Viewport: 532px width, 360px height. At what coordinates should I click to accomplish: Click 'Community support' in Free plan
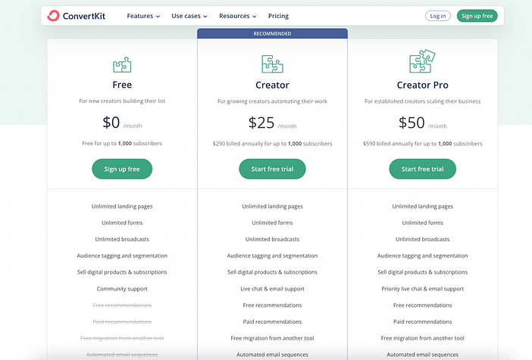122,289
